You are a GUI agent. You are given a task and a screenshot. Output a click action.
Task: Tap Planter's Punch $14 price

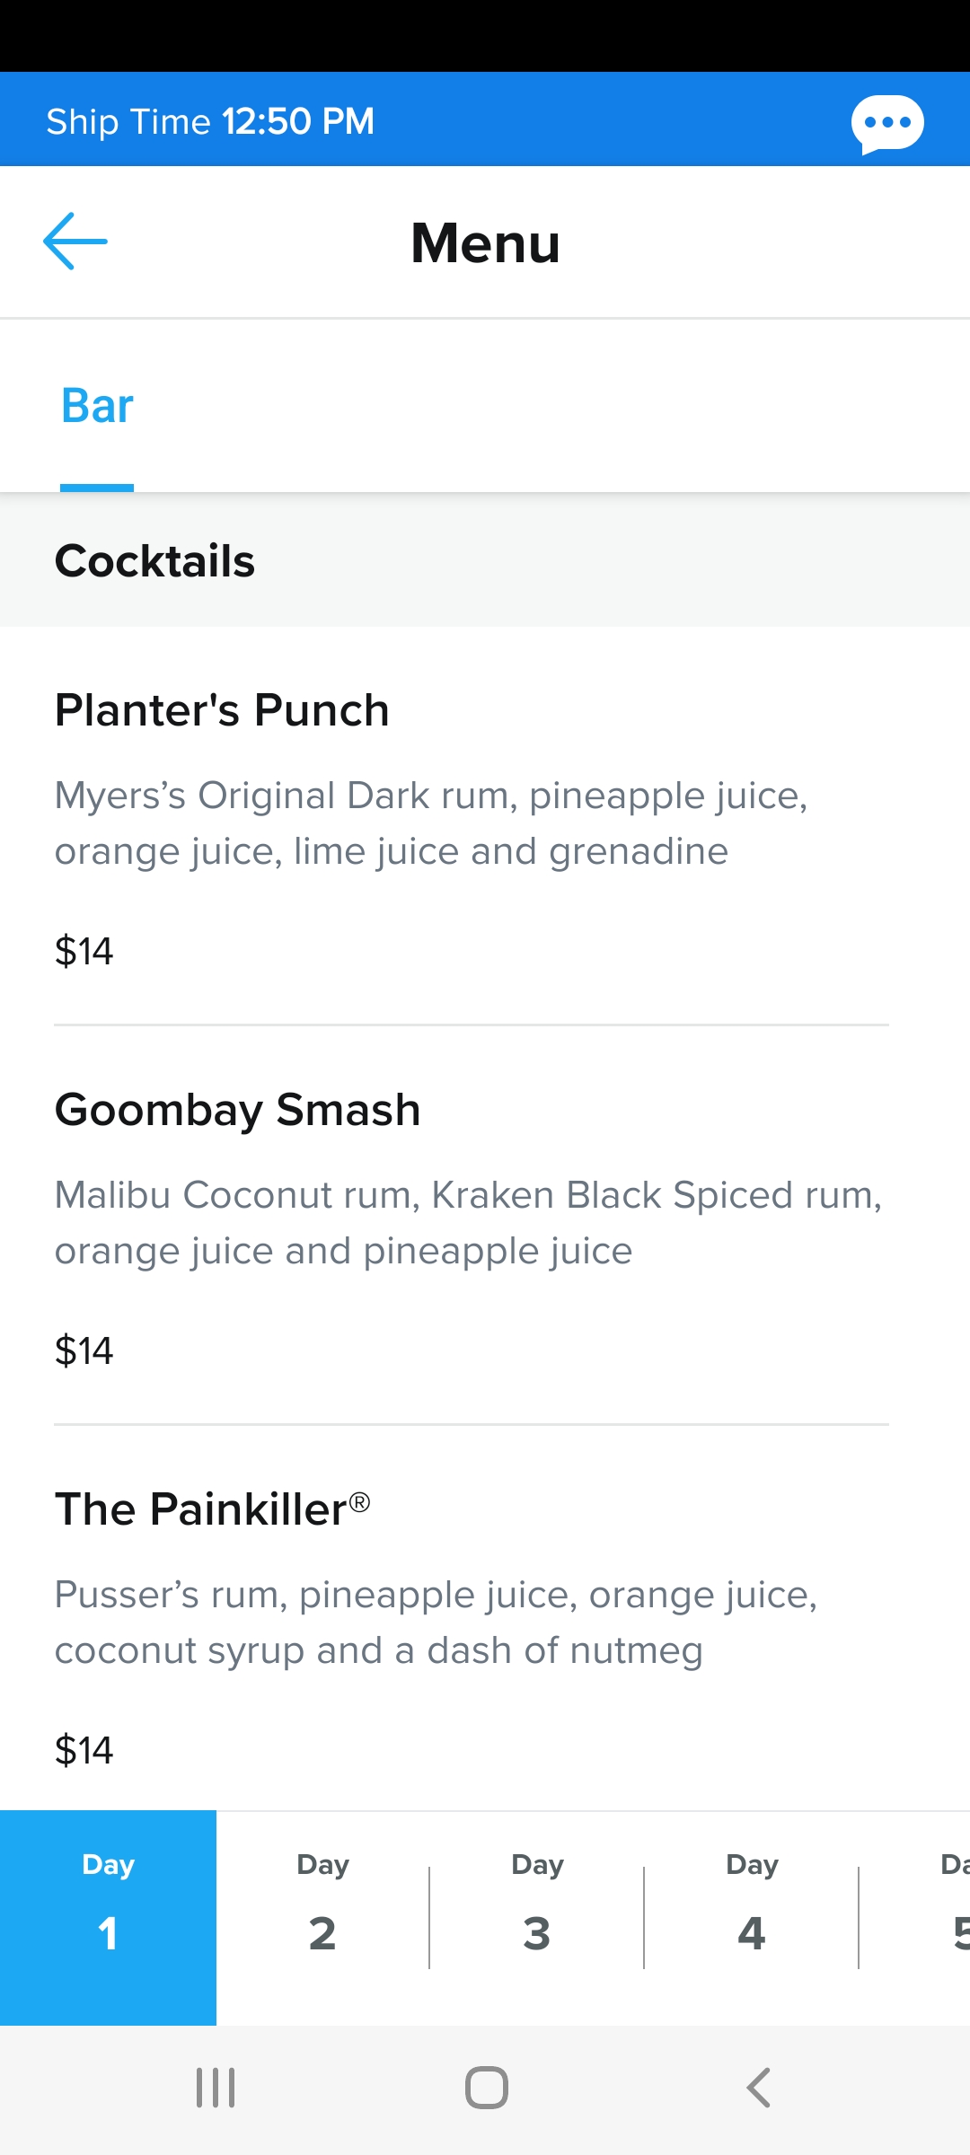[84, 951]
